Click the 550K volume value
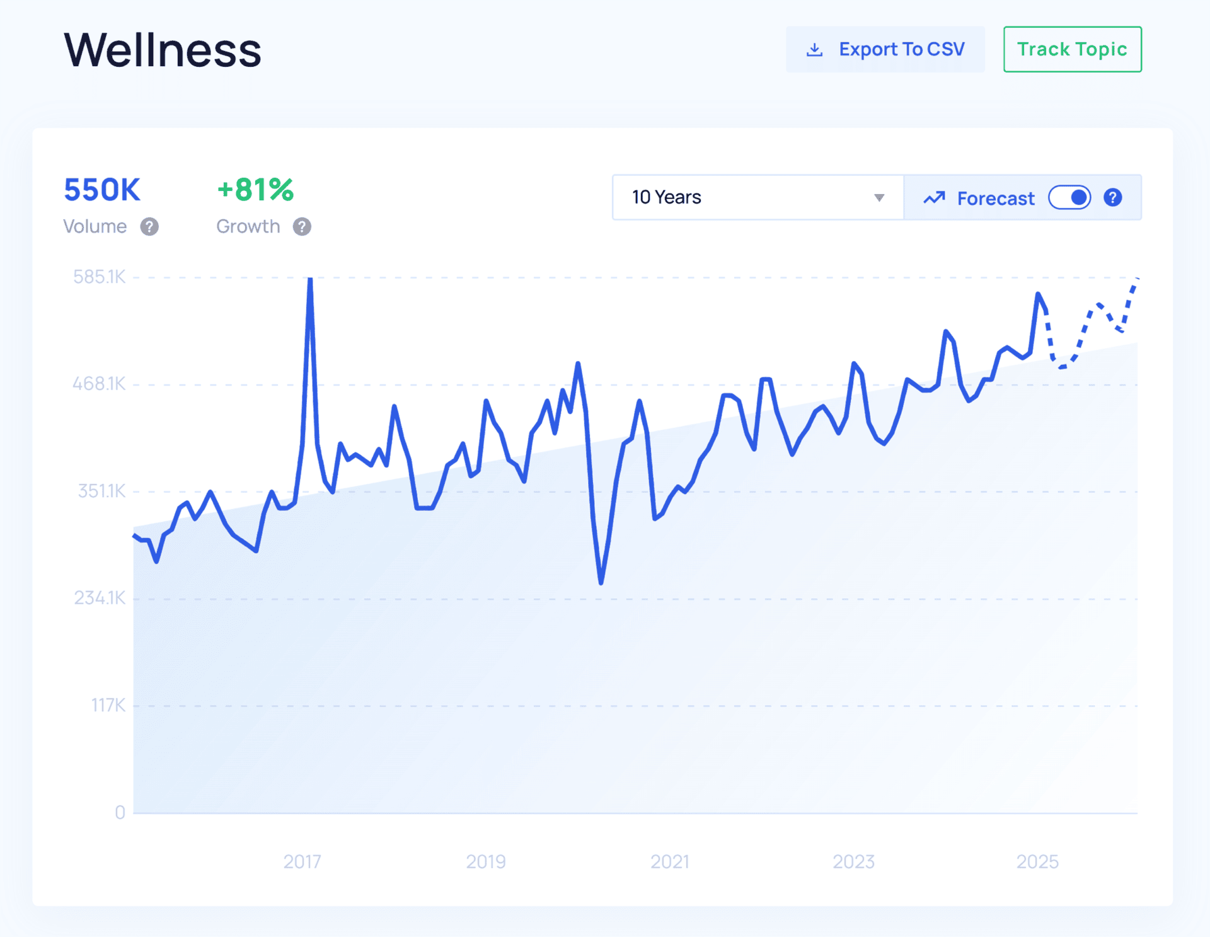 click(102, 190)
